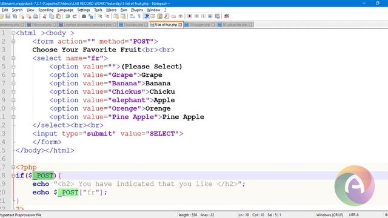This screenshot has width=388, height=218.
Task: Open the Edit menu
Action: point(5,10)
